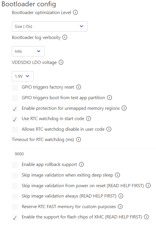
Task: Disable Use RTC watchdog in start code
Action: click(x=15, y=119)
